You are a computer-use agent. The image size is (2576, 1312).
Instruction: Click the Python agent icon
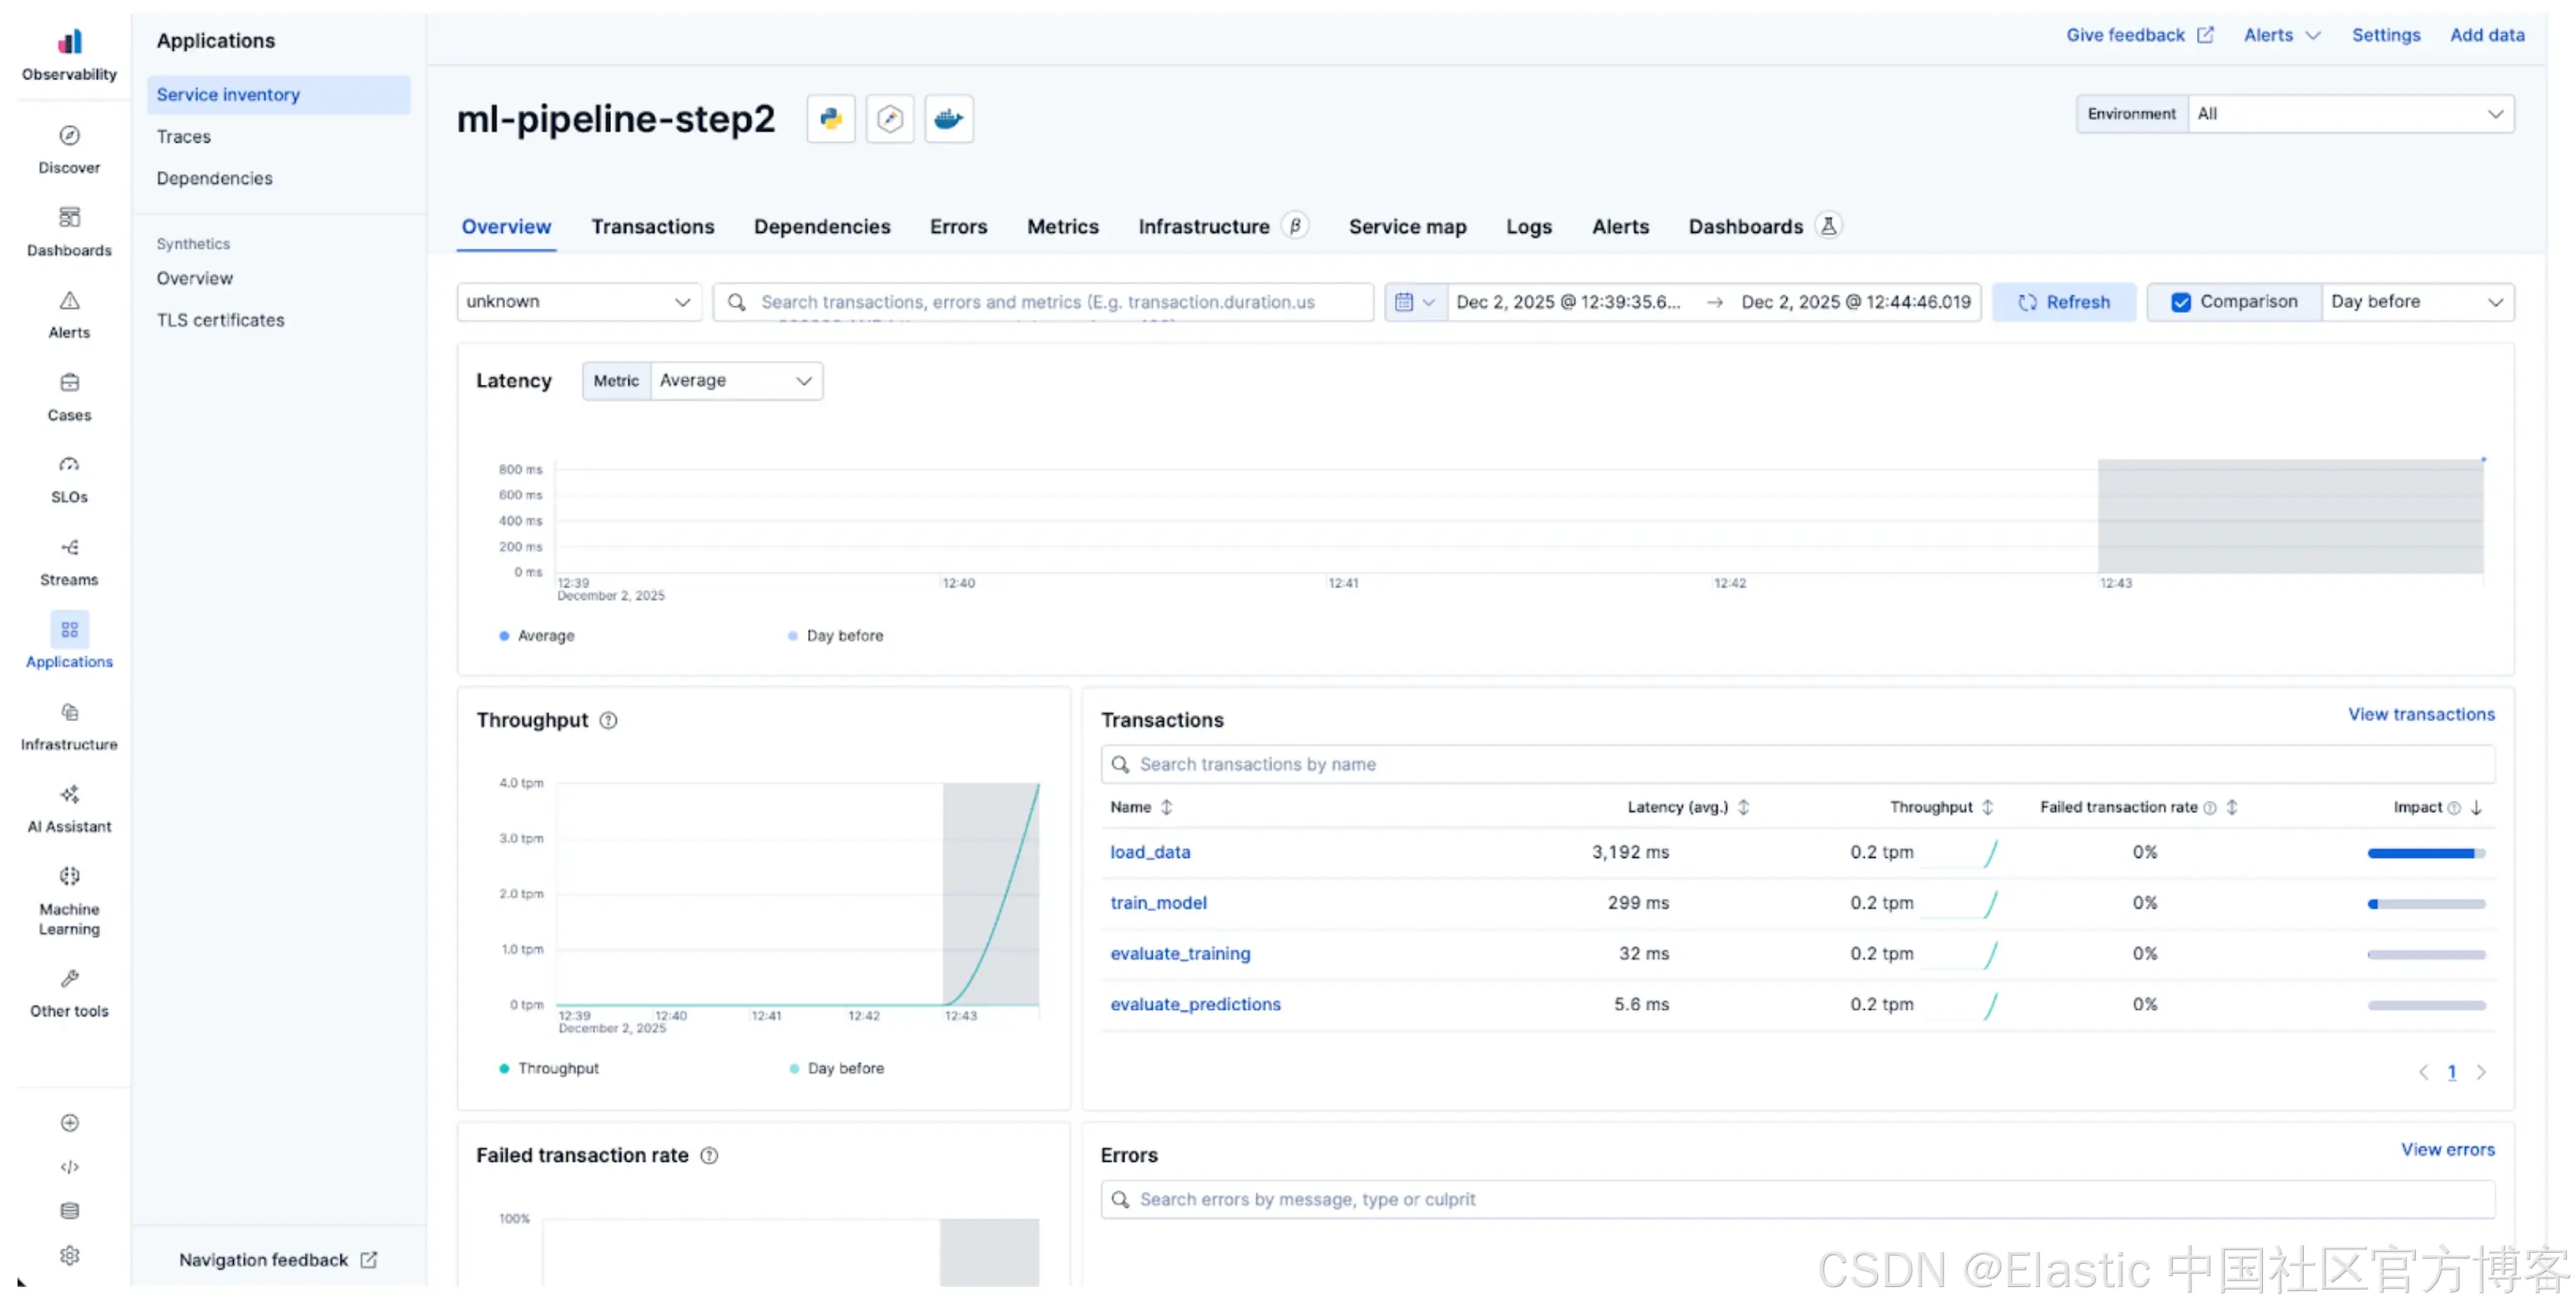click(x=830, y=119)
